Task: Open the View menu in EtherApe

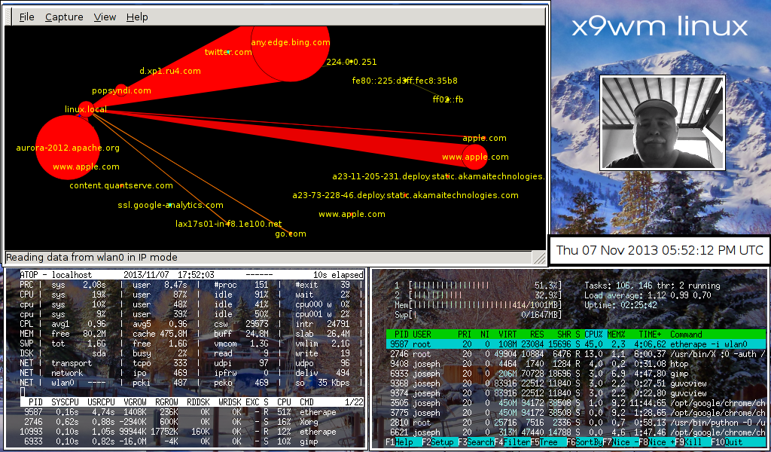Action: click(105, 17)
